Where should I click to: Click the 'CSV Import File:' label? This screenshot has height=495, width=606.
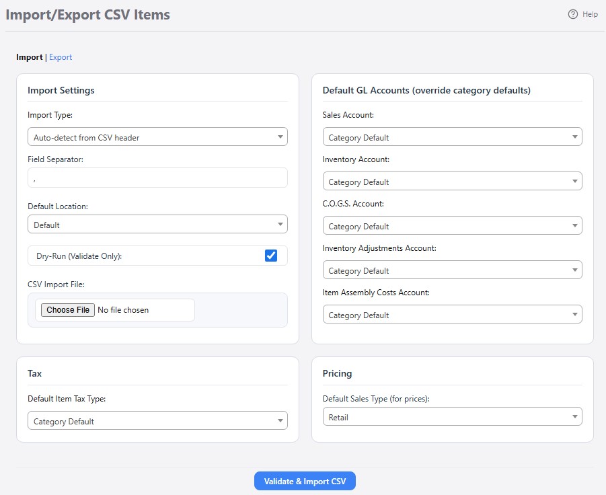[x=56, y=284]
